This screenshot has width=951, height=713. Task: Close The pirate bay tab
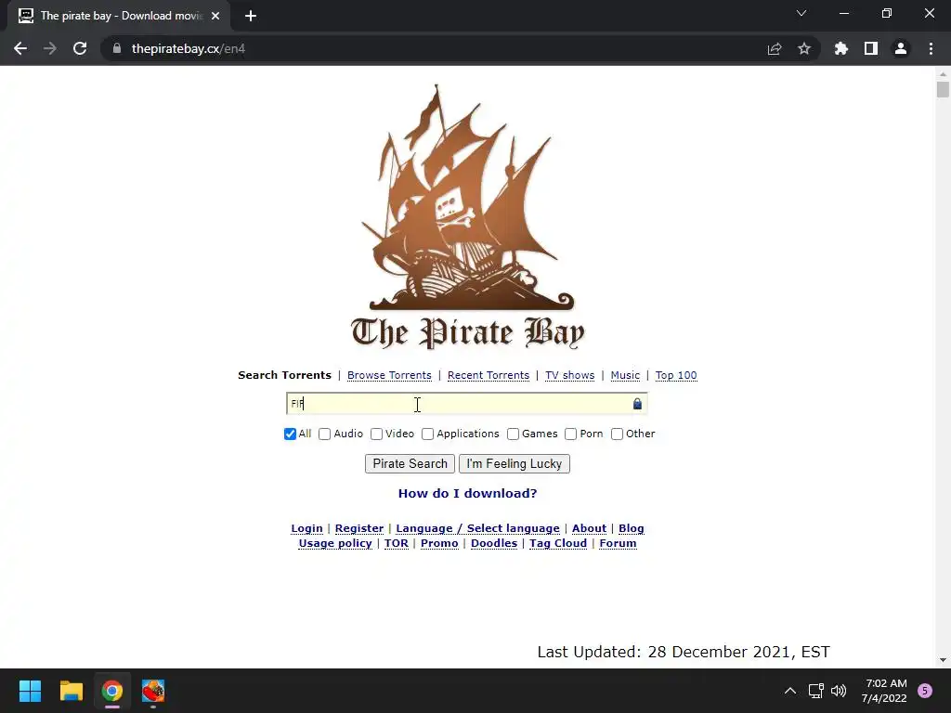[215, 16]
